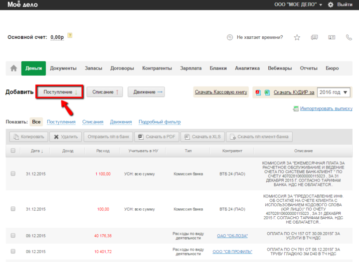Screen dimensions: 359x262
Task: Filter by Поступления
Action: (61, 122)
